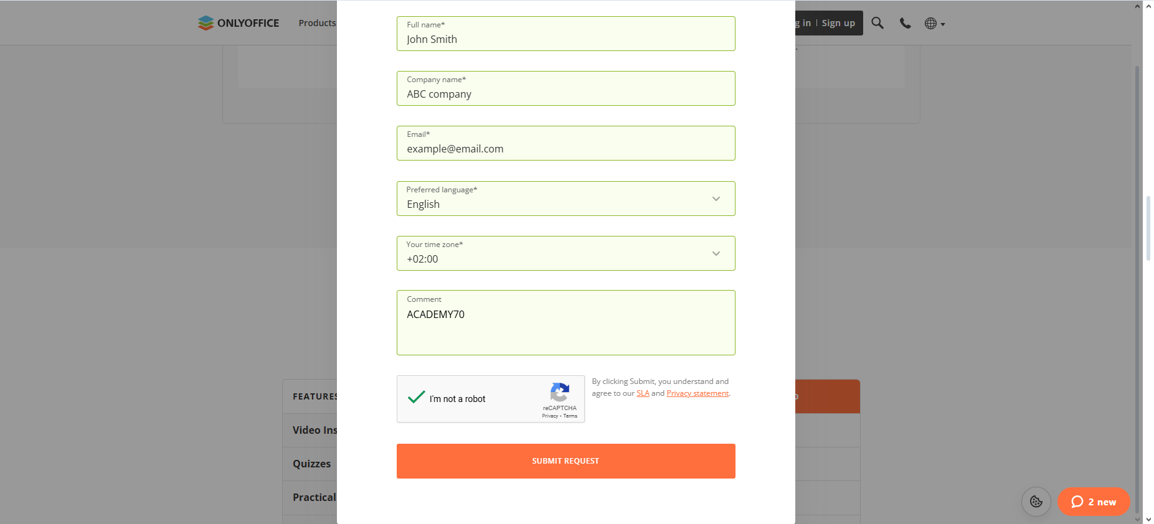This screenshot has height=524, width=1154.
Task: Click the Comment text area
Action: coord(565,323)
